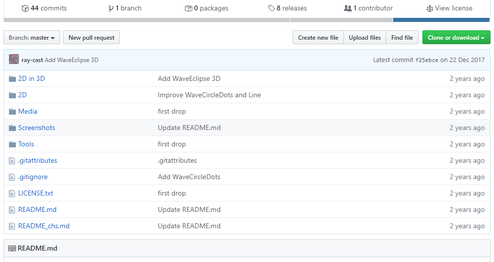
Task: Open the Branch: master dropdown
Action: tap(32, 38)
